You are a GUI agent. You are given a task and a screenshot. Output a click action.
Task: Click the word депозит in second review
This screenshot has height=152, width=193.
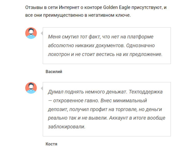(57, 109)
